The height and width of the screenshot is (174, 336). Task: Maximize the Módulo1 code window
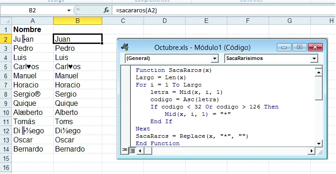[299, 47]
